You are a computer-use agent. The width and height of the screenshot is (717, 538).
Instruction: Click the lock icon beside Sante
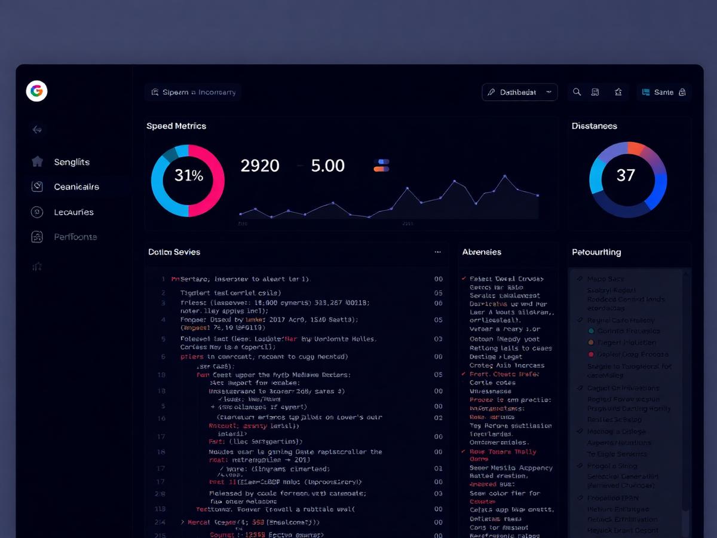coord(682,92)
